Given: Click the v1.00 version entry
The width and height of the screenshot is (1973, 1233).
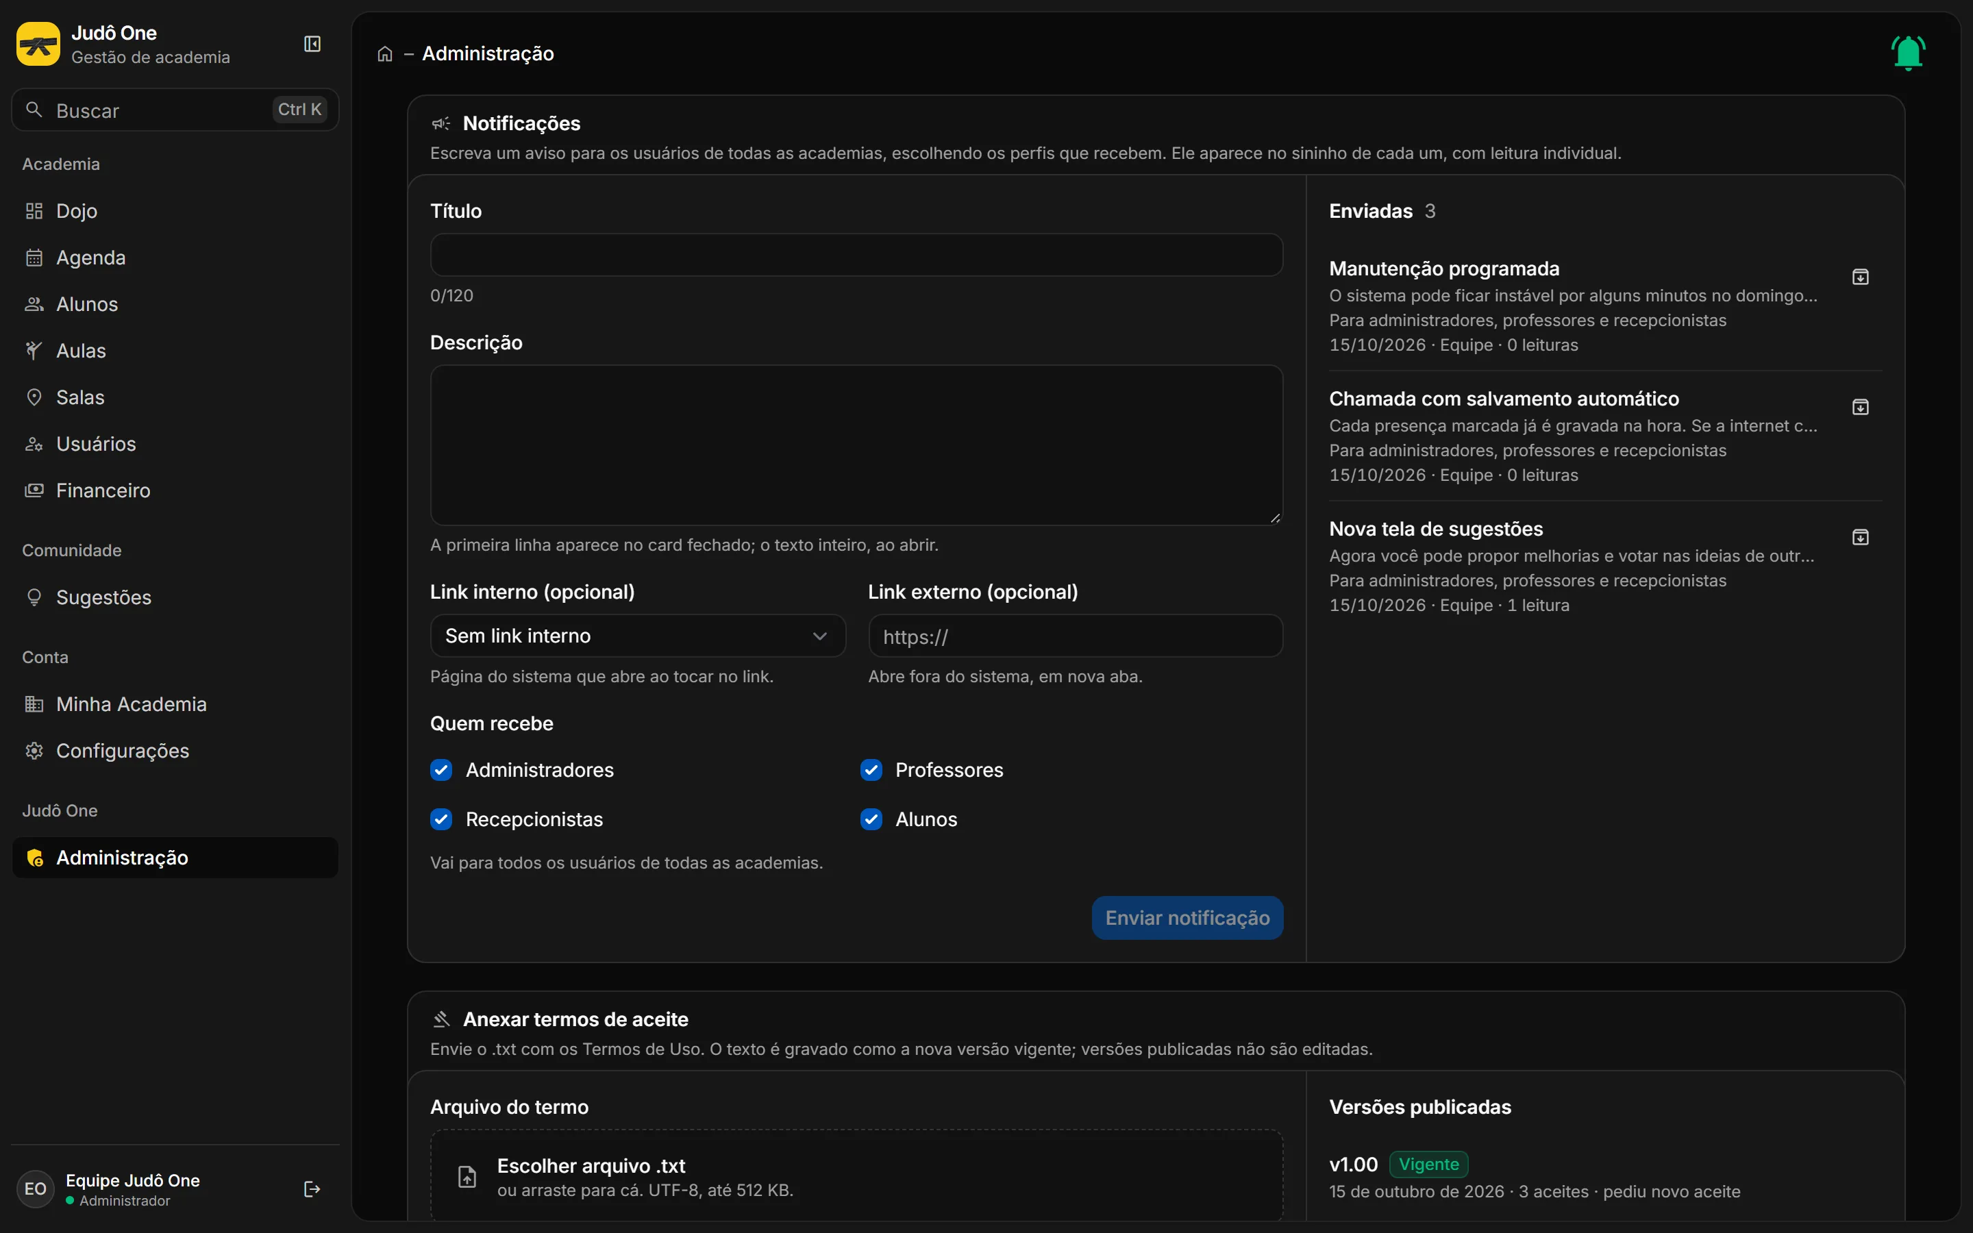Looking at the screenshot, I should pyautogui.click(x=1354, y=1164).
